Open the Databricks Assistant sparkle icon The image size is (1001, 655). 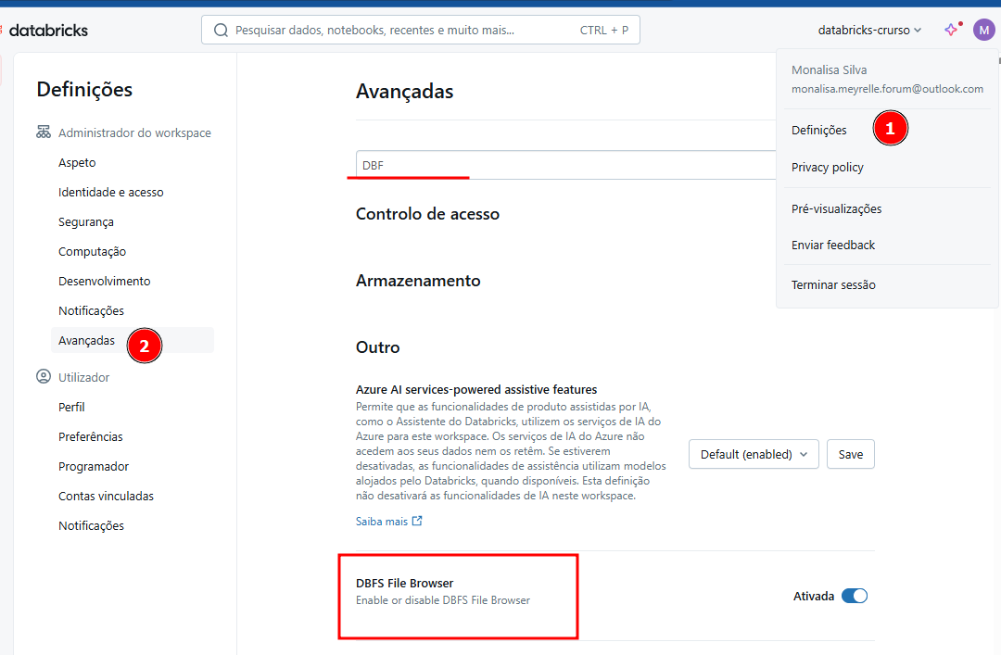click(953, 30)
